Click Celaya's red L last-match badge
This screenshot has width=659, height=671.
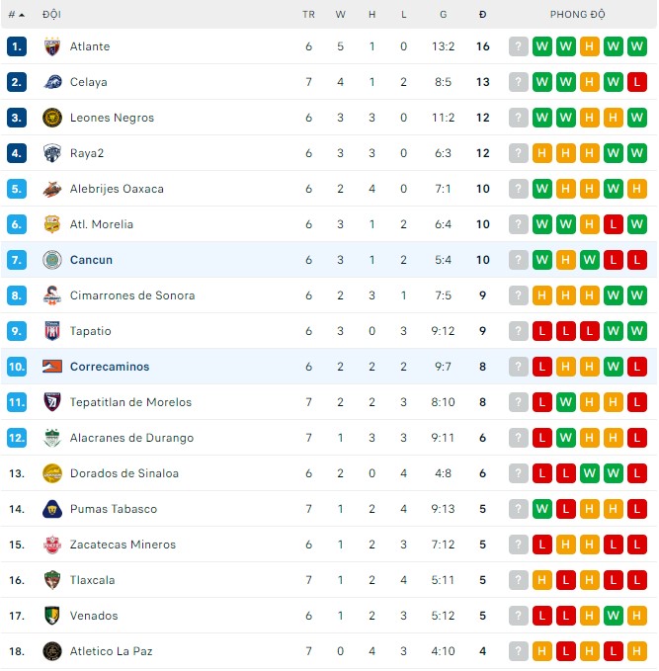[636, 82]
